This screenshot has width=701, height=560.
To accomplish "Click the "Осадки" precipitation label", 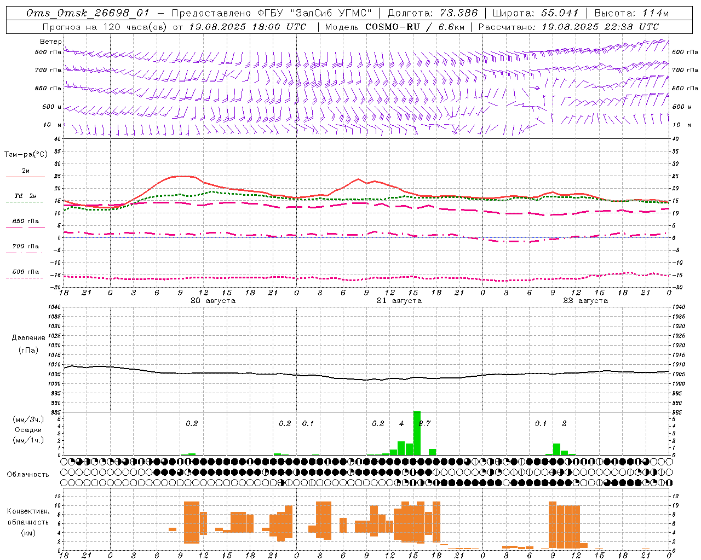I will point(28,430).
